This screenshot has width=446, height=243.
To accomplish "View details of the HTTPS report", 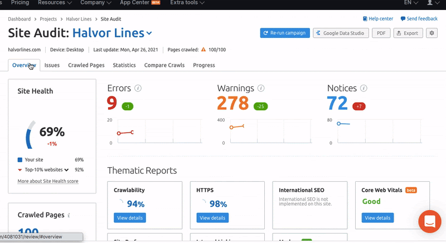I will [212, 218].
